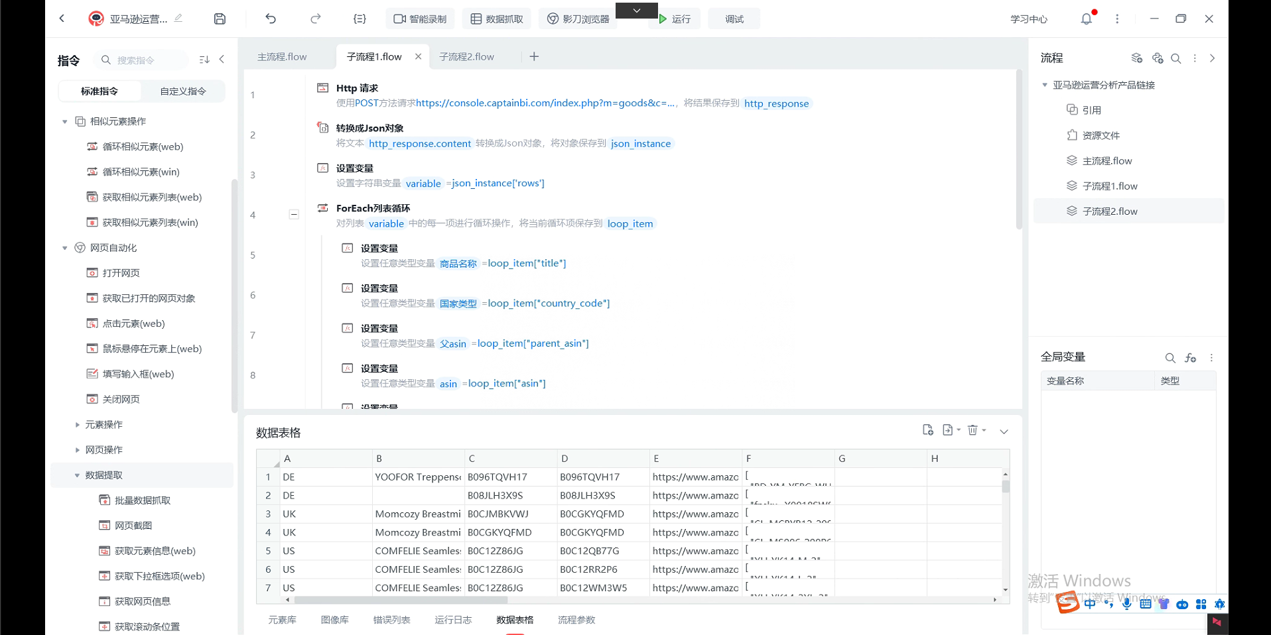The height and width of the screenshot is (635, 1271).
Task: Click the notification bell icon
Action: tap(1086, 19)
